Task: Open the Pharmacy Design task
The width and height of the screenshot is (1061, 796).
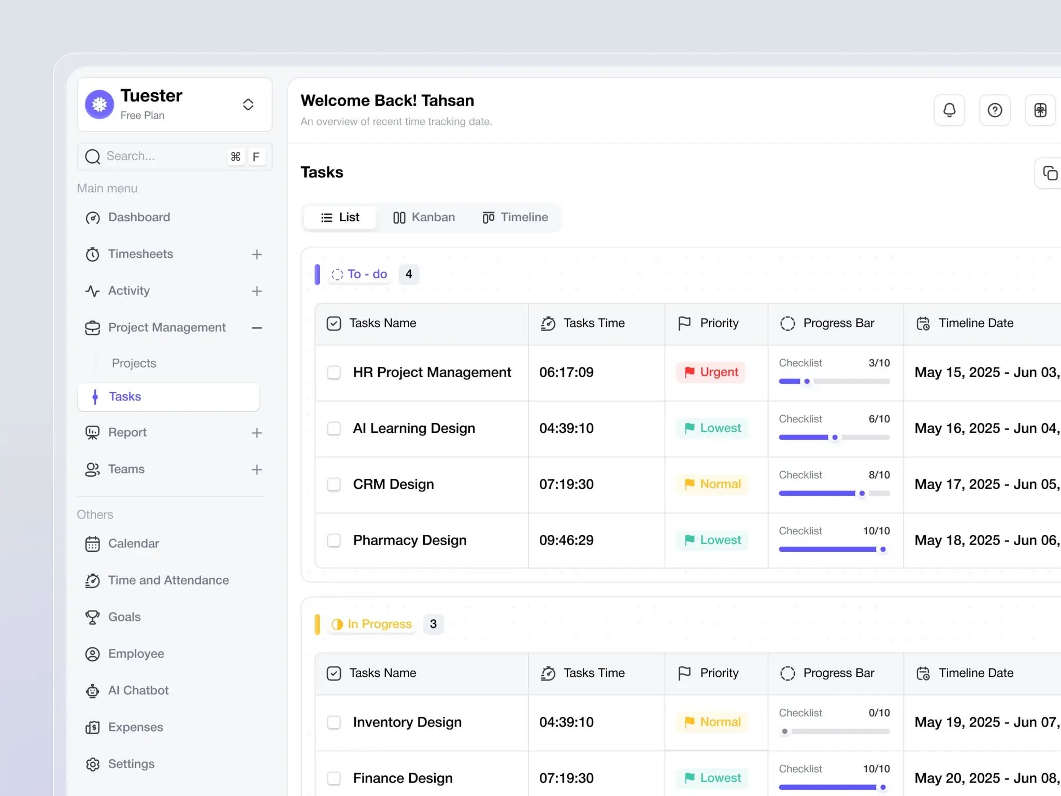Action: pos(410,541)
